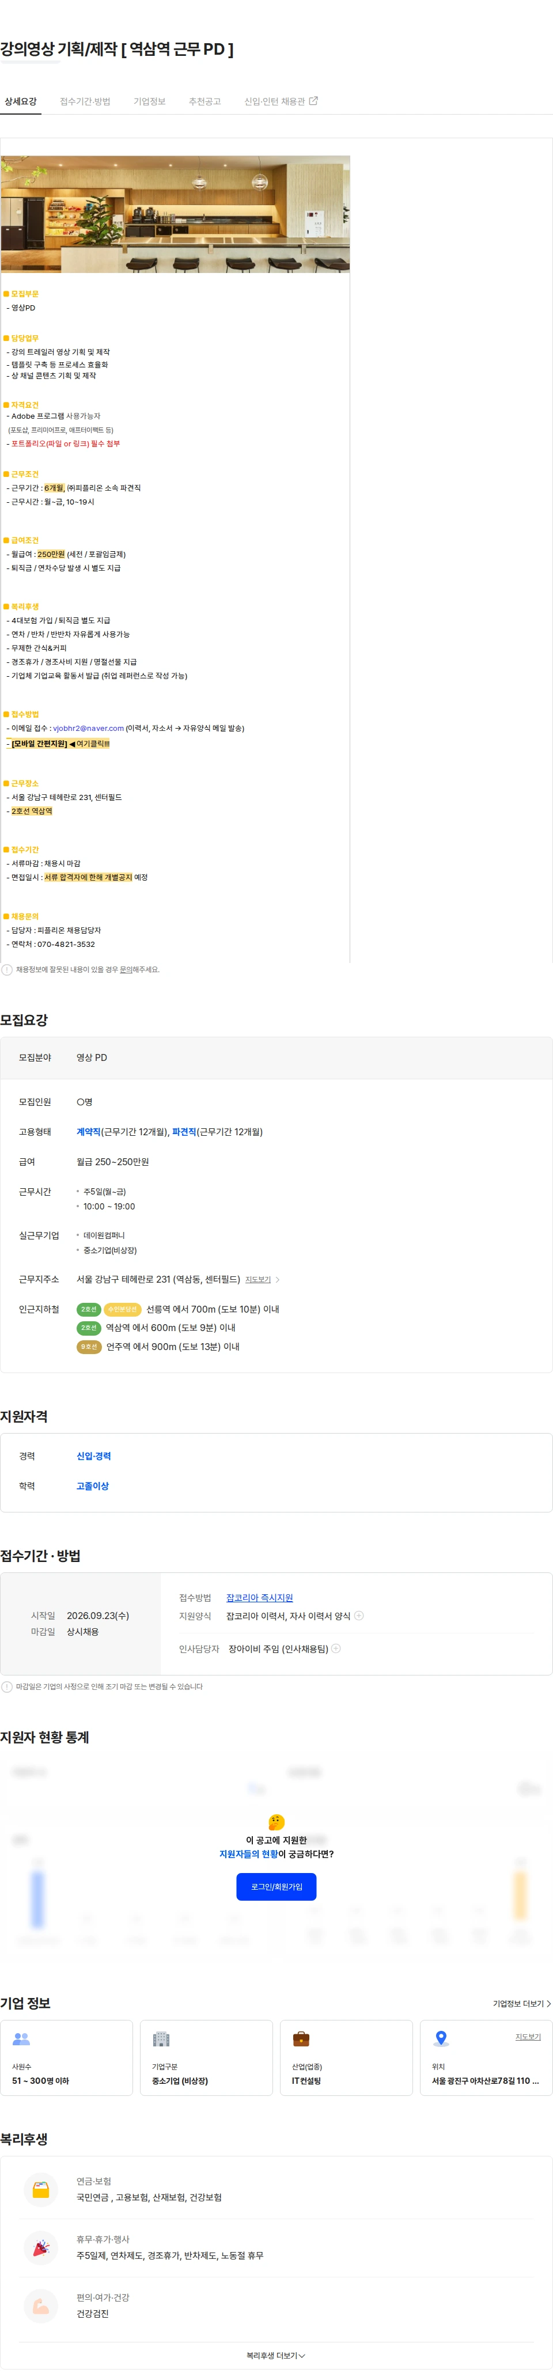
Task: Switch to the 접수기간·방법 tab
Action: click(x=85, y=101)
